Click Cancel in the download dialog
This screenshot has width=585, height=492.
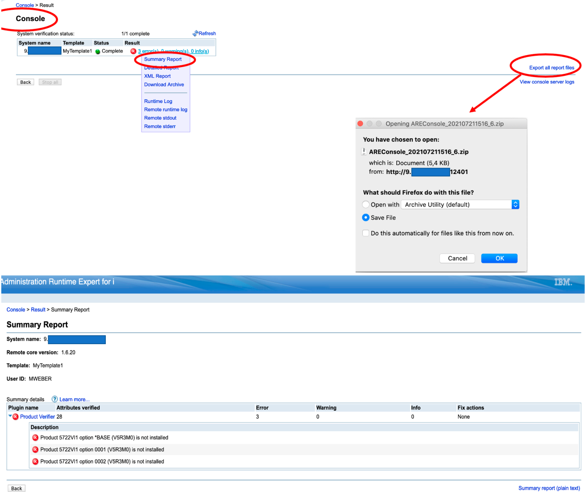click(457, 258)
